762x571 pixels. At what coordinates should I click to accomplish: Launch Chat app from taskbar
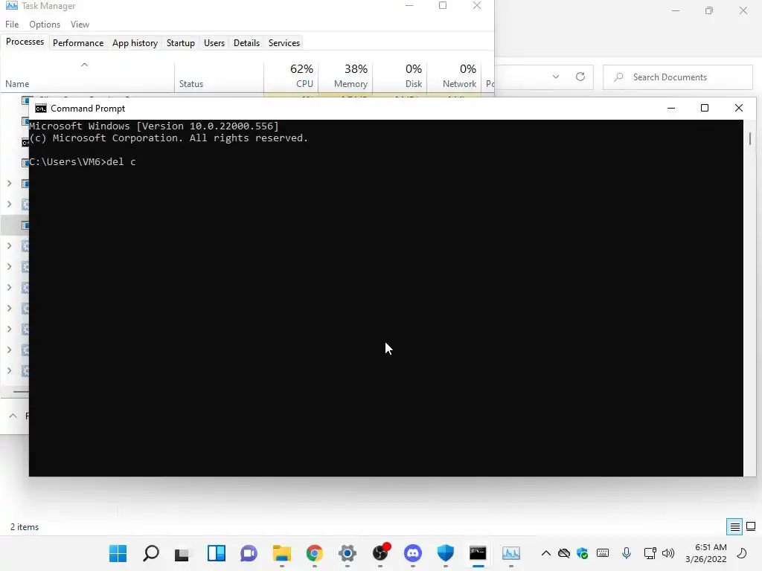[249, 553]
